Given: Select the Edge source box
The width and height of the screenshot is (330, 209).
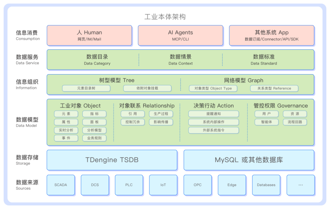Looking at the screenshot, I should (232, 185).
